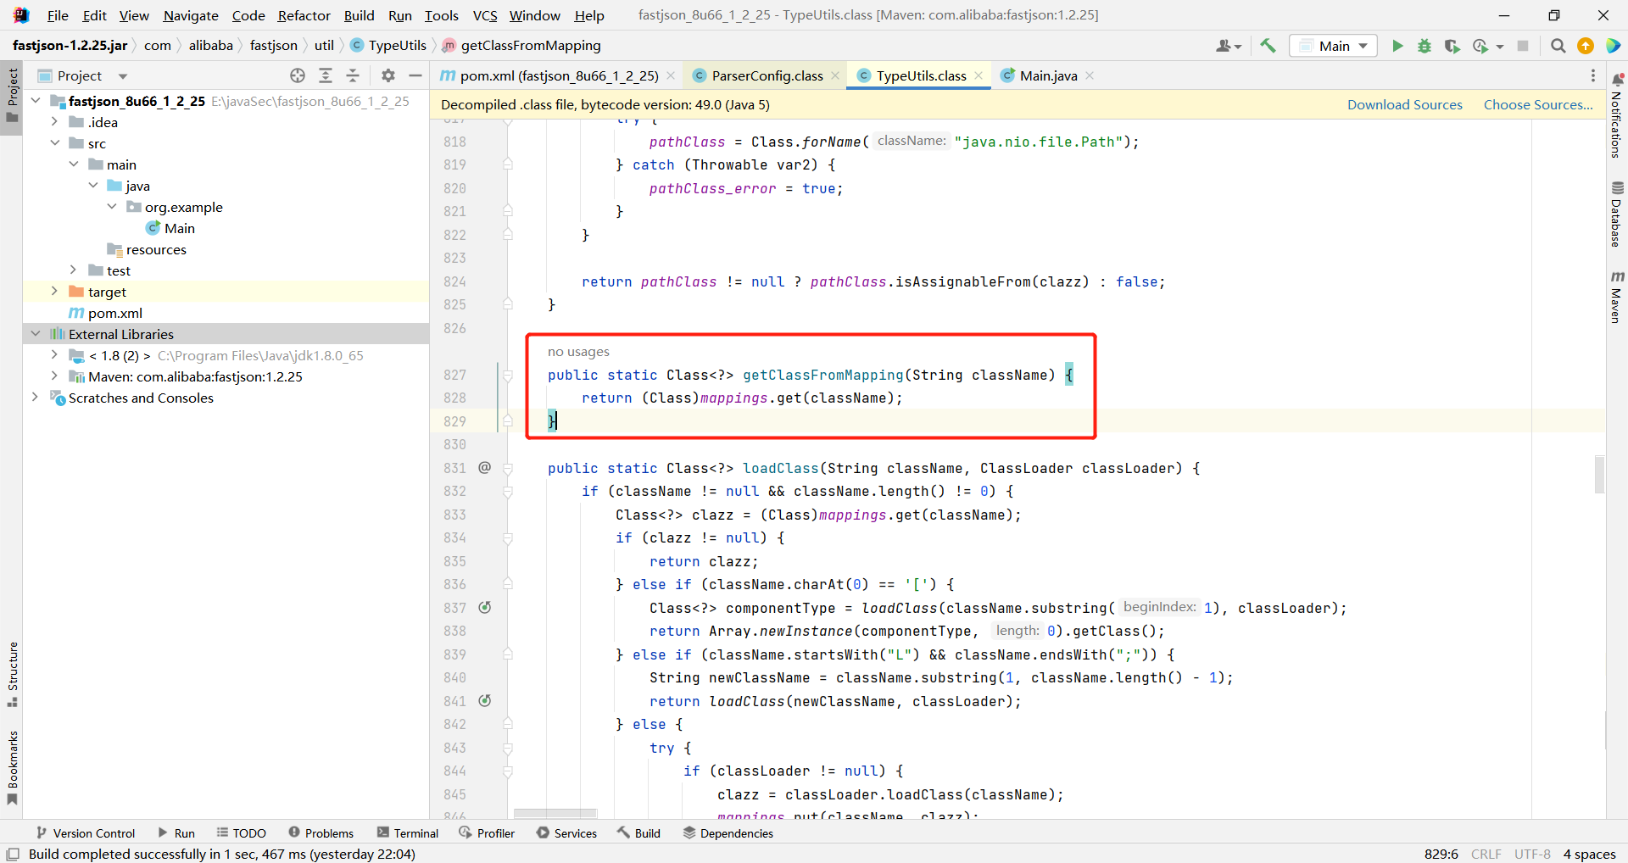Run the Main configuration
Image resolution: width=1628 pixels, height=863 pixels.
tap(1397, 46)
